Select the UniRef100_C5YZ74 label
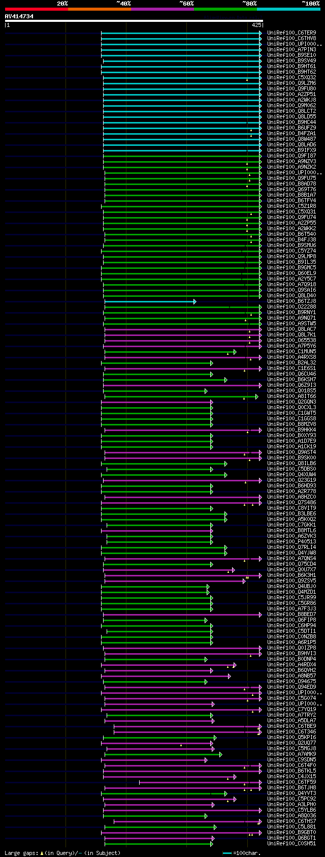This screenshot has width=325, height=857. [x=291, y=251]
